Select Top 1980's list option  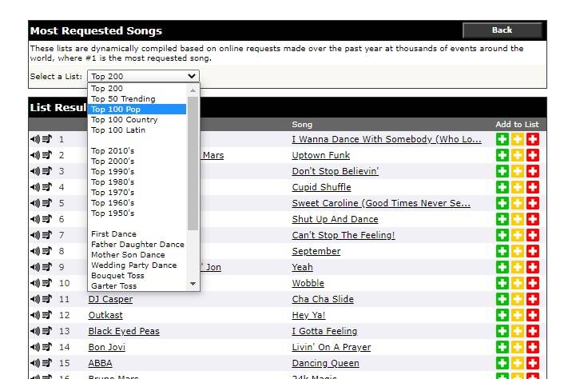point(137,182)
